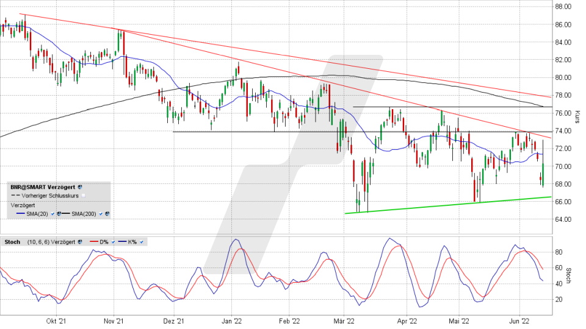Screen dimensions: 586x329
Task: Click the globe icon in Stoch legend
Action: click(79, 242)
